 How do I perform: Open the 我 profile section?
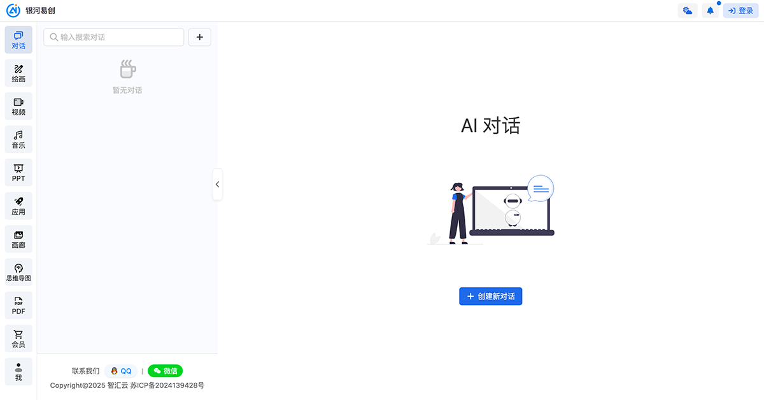click(x=18, y=371)
